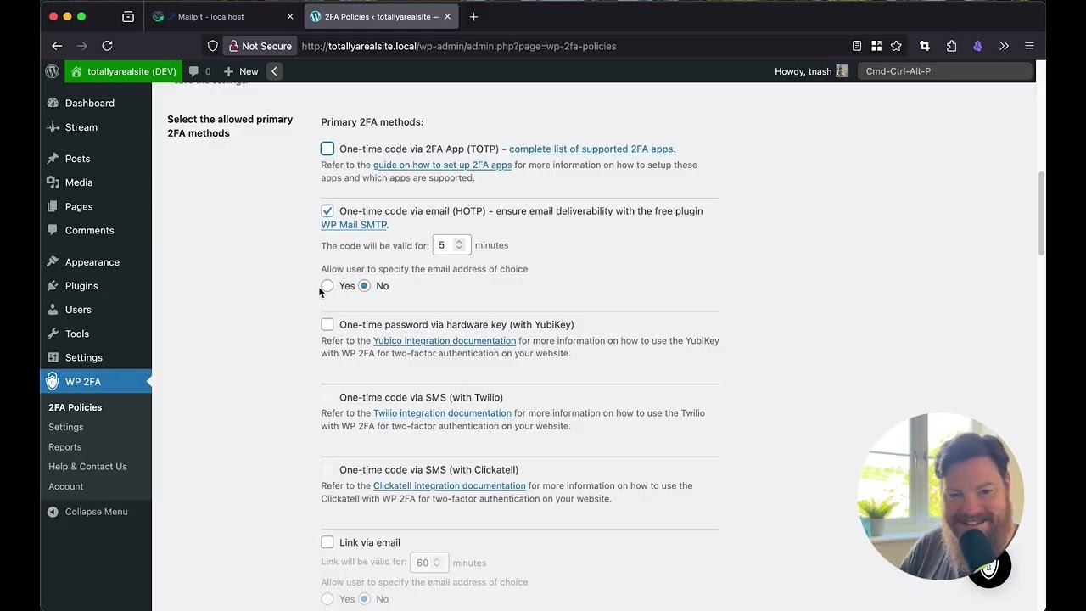Open the WP 2FA Settings submenu item
The width and height of the screenshot is (1086, 611).
click(x=66, y=427)
